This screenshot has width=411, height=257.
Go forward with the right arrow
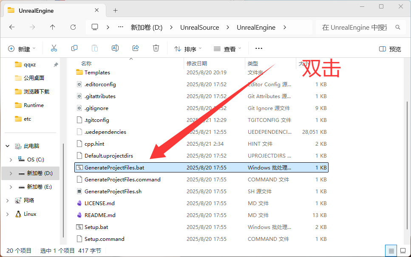32,27
